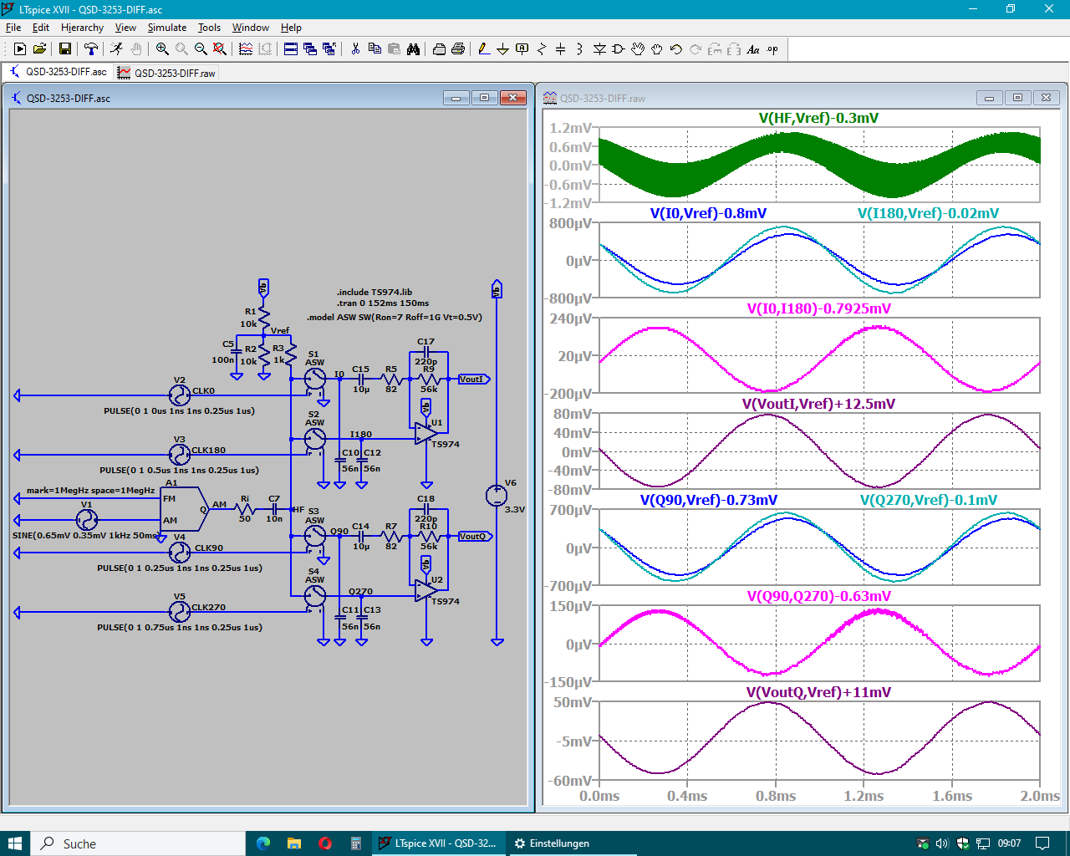Click the V(VoutQ,Vref)+11mV trace label
Viewport: 1070px width, 856px height.
click(818, 692)
